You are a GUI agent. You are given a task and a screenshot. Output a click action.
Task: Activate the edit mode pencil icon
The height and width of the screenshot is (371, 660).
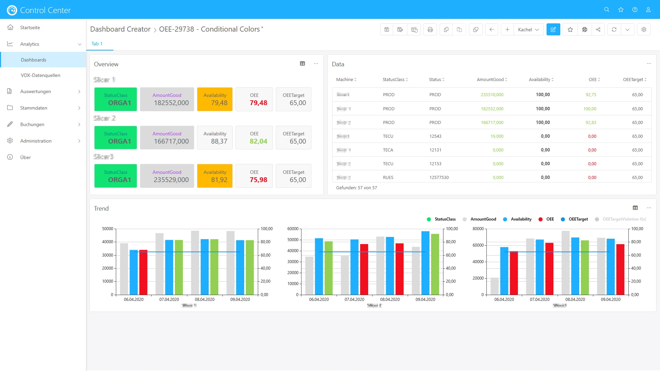[553, 29]
